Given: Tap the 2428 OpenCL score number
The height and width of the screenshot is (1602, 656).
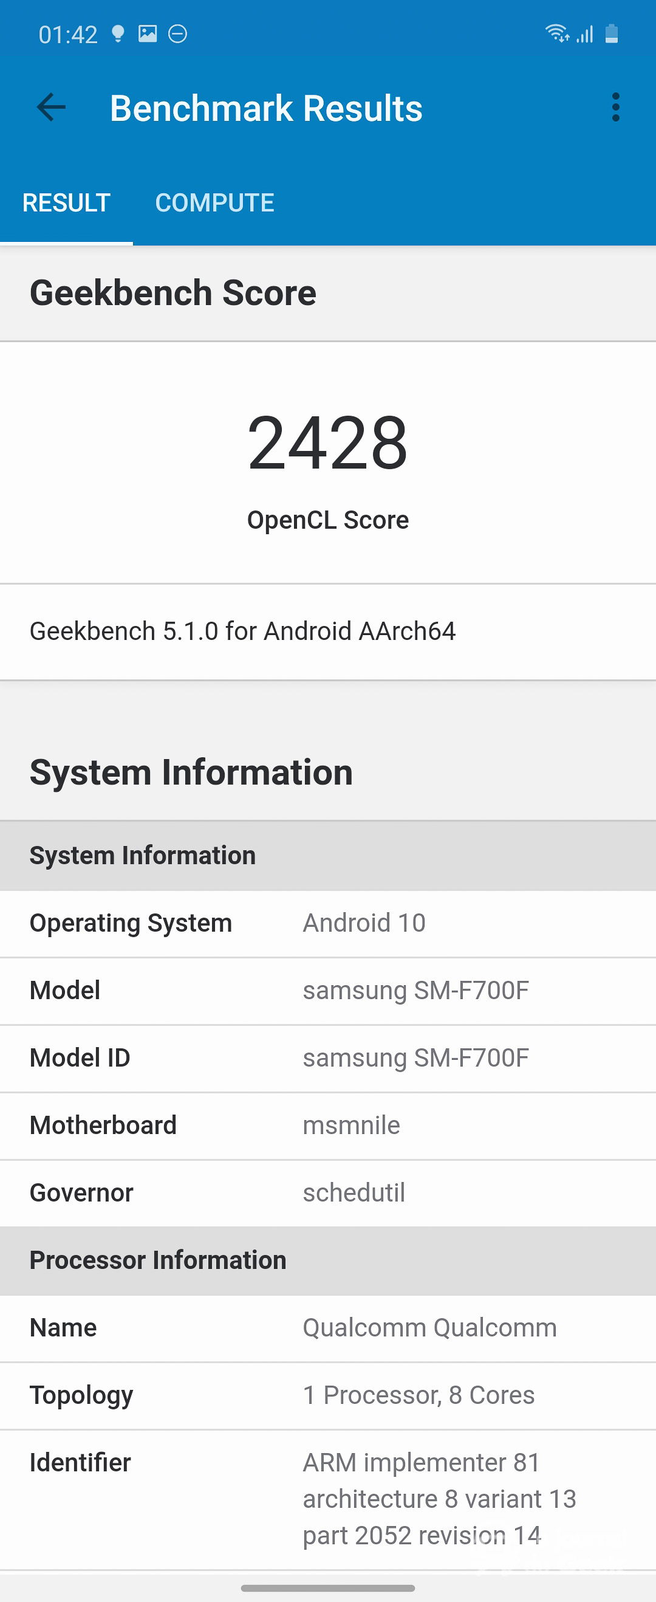Looking at the screenshot, I should 327,443.
